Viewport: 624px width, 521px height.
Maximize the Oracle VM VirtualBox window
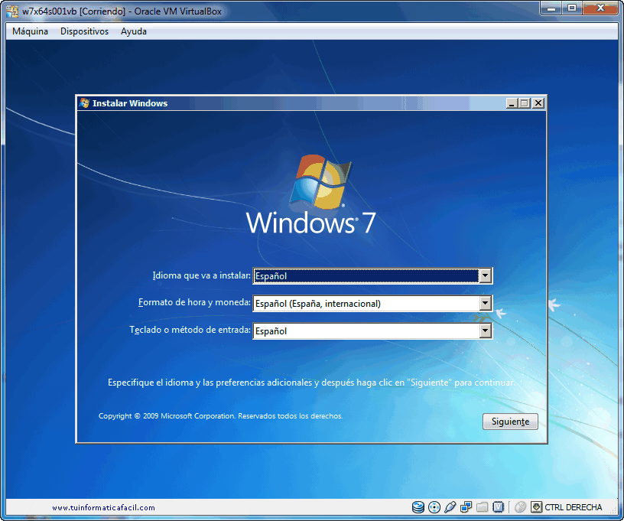coord(572,8)
